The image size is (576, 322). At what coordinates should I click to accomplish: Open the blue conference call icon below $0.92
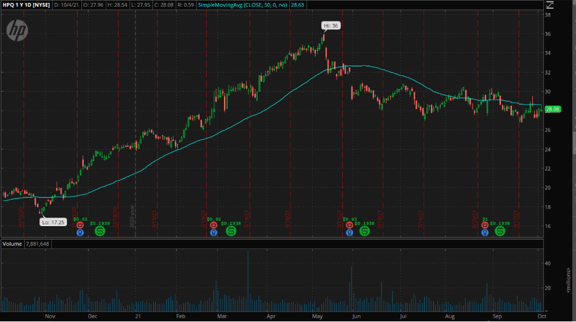coord(214,232)
